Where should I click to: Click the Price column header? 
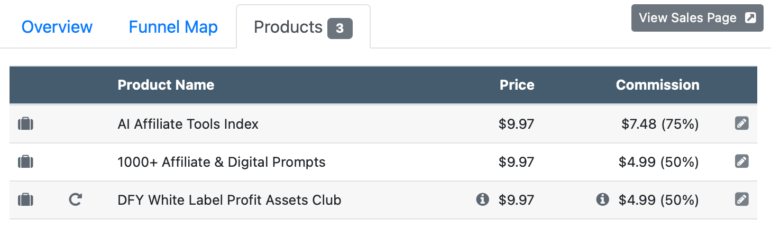pyautogui.click(x=517, y=85)
